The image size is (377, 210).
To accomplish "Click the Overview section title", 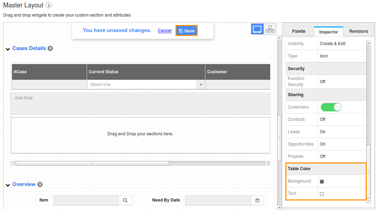I will 24,184.
